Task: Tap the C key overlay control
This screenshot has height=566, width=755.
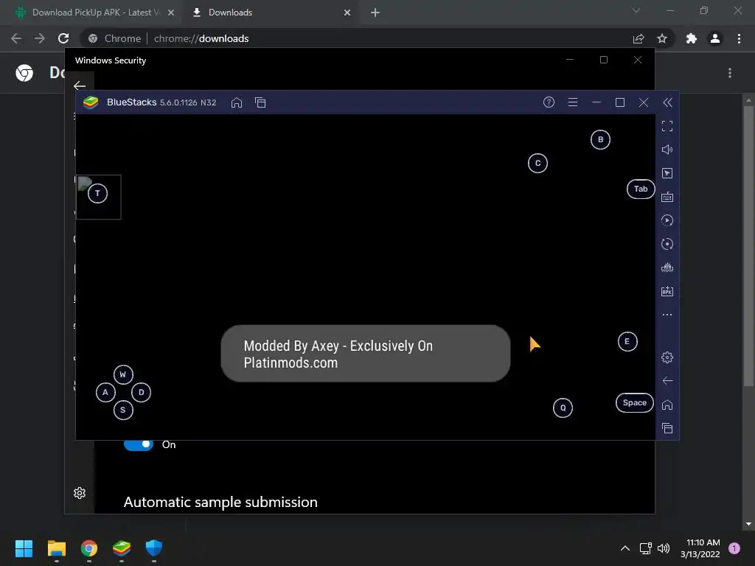Action: (x=537, y=163)
